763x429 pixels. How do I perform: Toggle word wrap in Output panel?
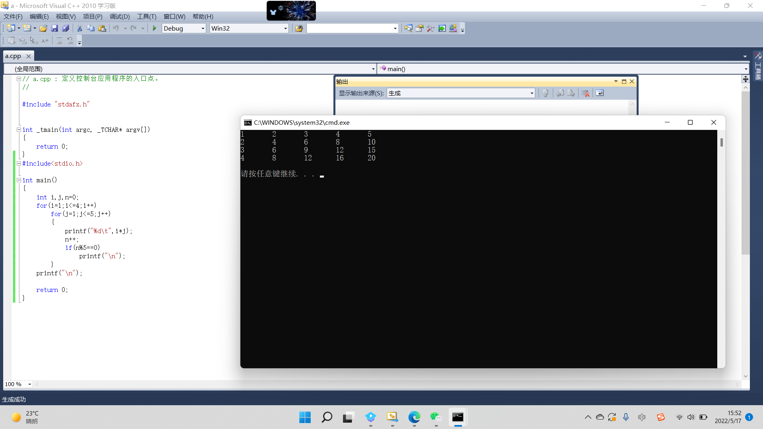pos(600,93)
